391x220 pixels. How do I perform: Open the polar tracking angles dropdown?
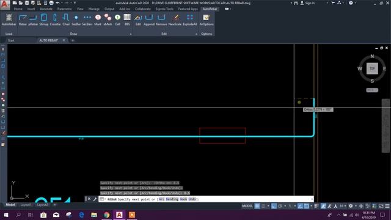(x=285, y=206)
